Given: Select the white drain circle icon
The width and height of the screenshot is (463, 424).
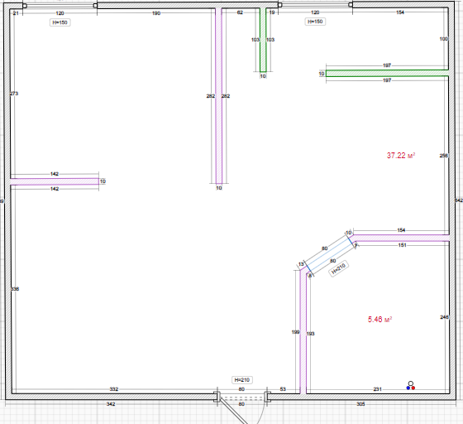Looking at the screenshot, I should [410, 383].
